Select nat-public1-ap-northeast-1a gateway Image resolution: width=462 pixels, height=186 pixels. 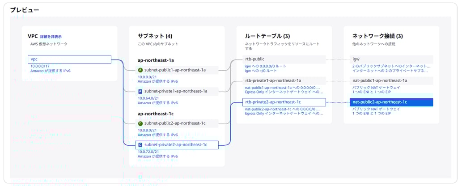(x=391, y=80)
